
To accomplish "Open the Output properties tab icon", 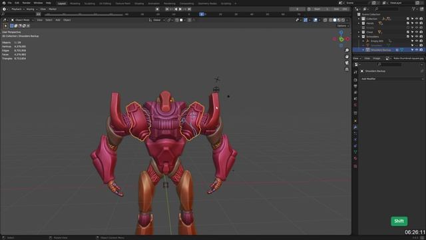I will [355, 86].
